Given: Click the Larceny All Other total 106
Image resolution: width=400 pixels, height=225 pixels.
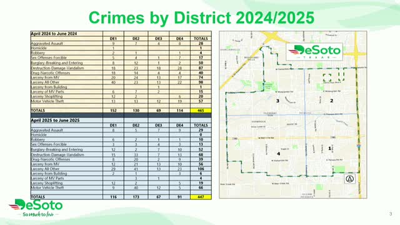Looking at the screenshot, I should tap(201, 169).
